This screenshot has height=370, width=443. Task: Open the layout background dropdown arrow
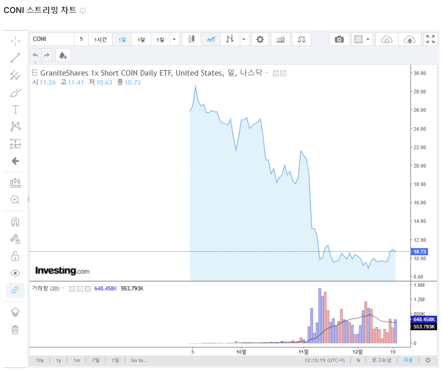367,39
